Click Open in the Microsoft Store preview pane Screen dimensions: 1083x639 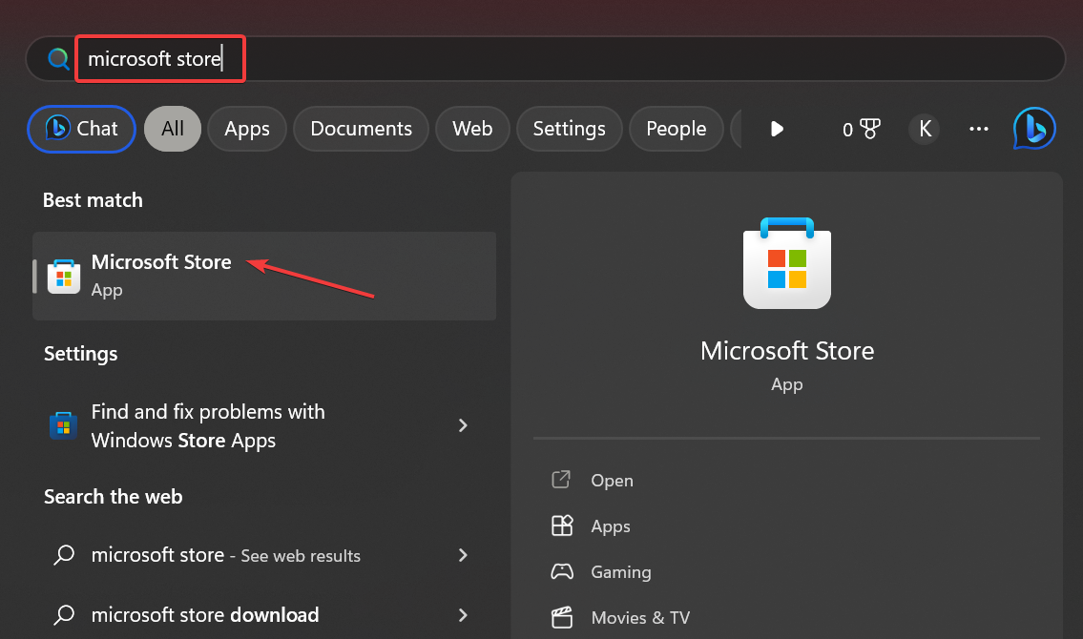[612, 481]
